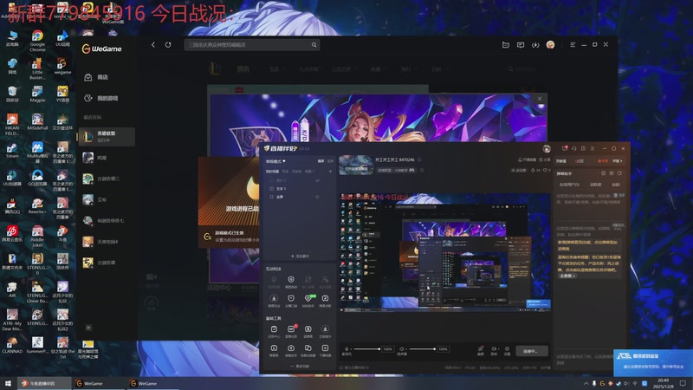Refresh the WeGame page
This screenshot has height=390, width=693.
[x=168, y=45]
